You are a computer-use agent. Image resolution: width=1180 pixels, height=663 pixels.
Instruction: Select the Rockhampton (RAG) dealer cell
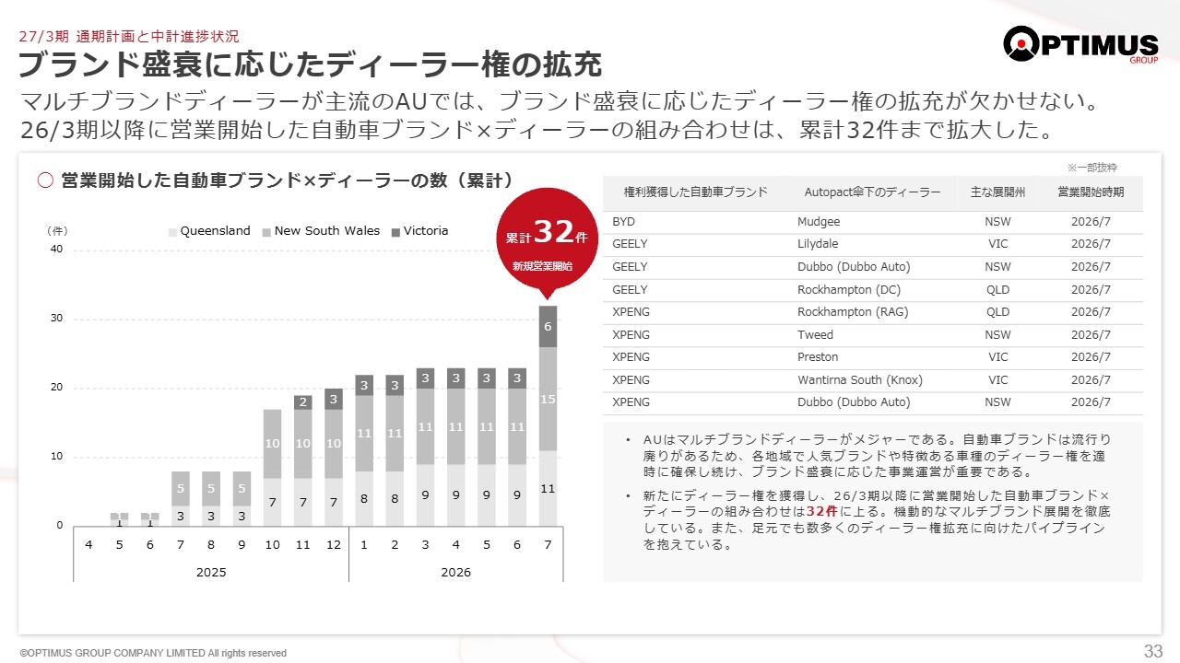point(853,312)
